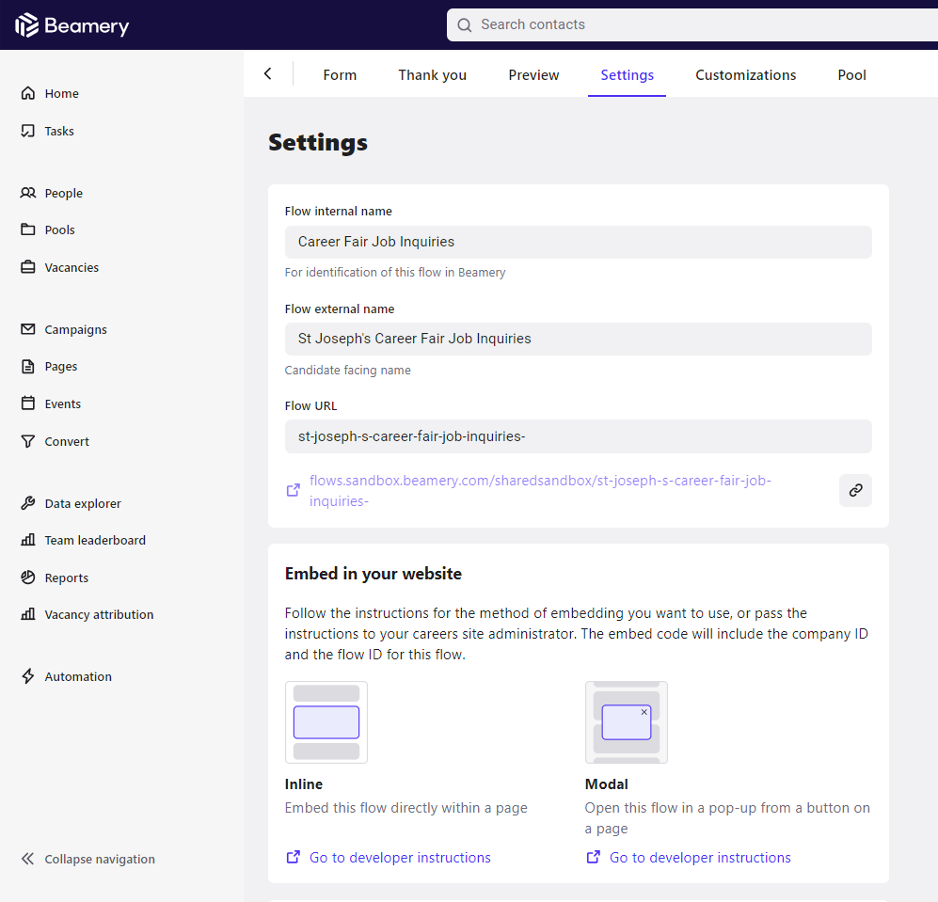Click the Automation lightning bolt icon
This screenshot has height=902, width=938.
(28, 676)
